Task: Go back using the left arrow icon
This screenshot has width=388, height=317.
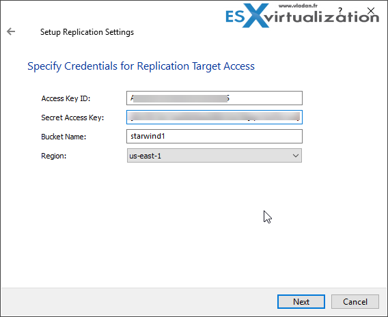Action: 11,31
